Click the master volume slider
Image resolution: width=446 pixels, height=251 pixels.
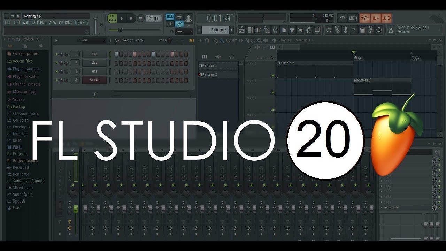pyautogui.click(x=95, y=24)
